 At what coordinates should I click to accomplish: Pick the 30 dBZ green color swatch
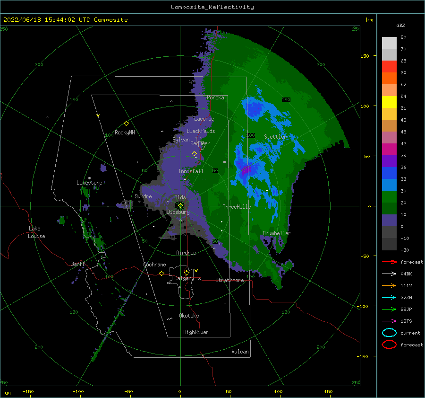click(389, 197)
